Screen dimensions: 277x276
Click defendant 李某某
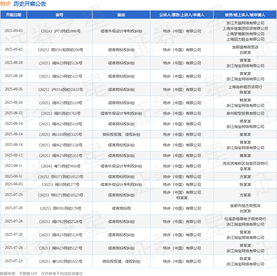245,169
